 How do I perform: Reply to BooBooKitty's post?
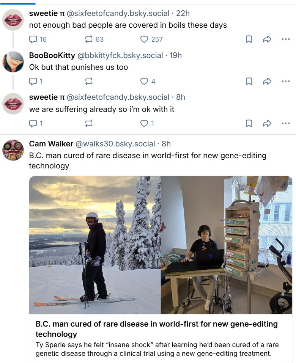coord(33,81)
